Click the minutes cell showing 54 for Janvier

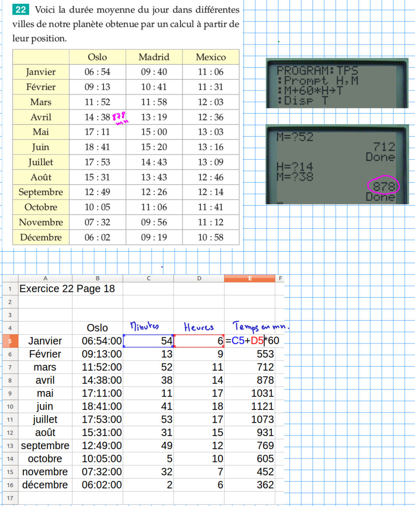coord(148,341)
